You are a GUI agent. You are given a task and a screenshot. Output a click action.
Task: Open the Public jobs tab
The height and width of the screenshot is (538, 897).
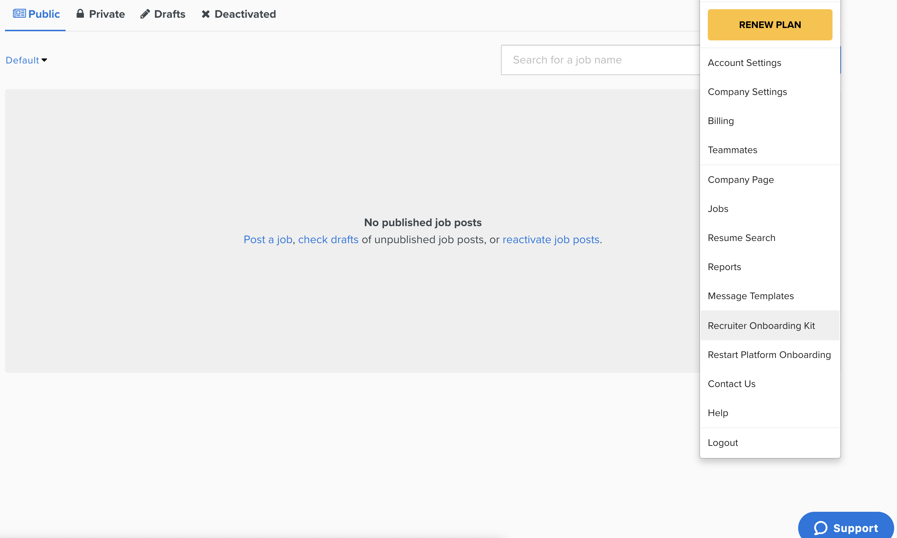point(44,14)
